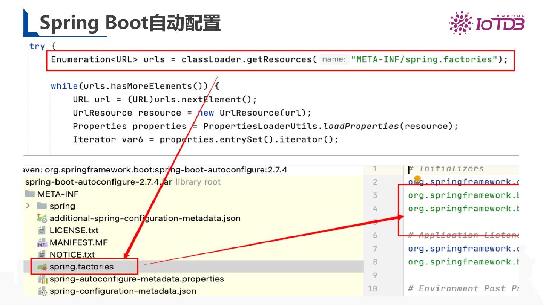
Task: Select the spring.factories file name
Action: coord(81,267)
